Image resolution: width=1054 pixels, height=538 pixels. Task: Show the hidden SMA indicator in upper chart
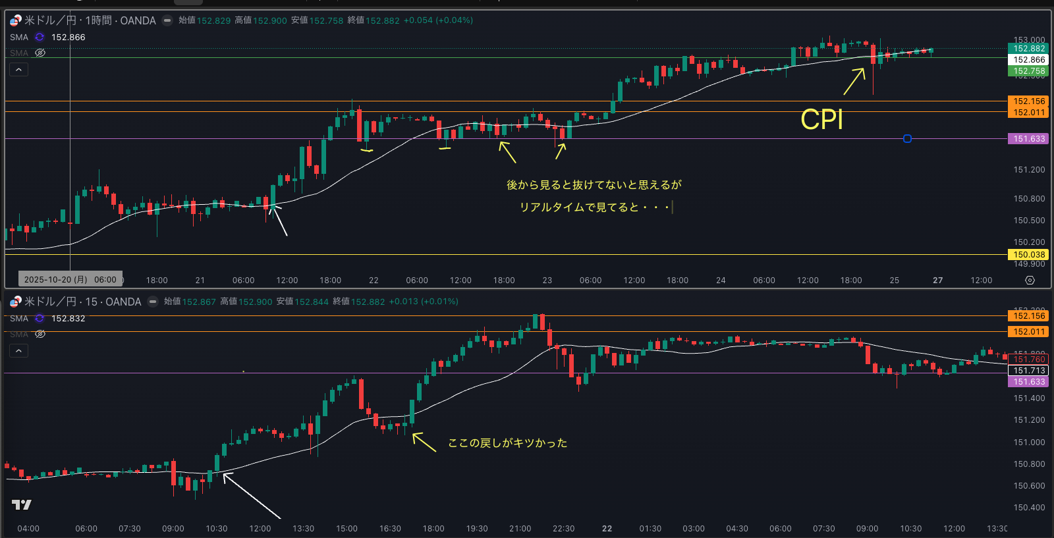tap(40, 53)
